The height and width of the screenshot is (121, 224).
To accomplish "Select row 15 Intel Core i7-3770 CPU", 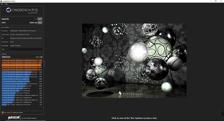I will [22, 93].
